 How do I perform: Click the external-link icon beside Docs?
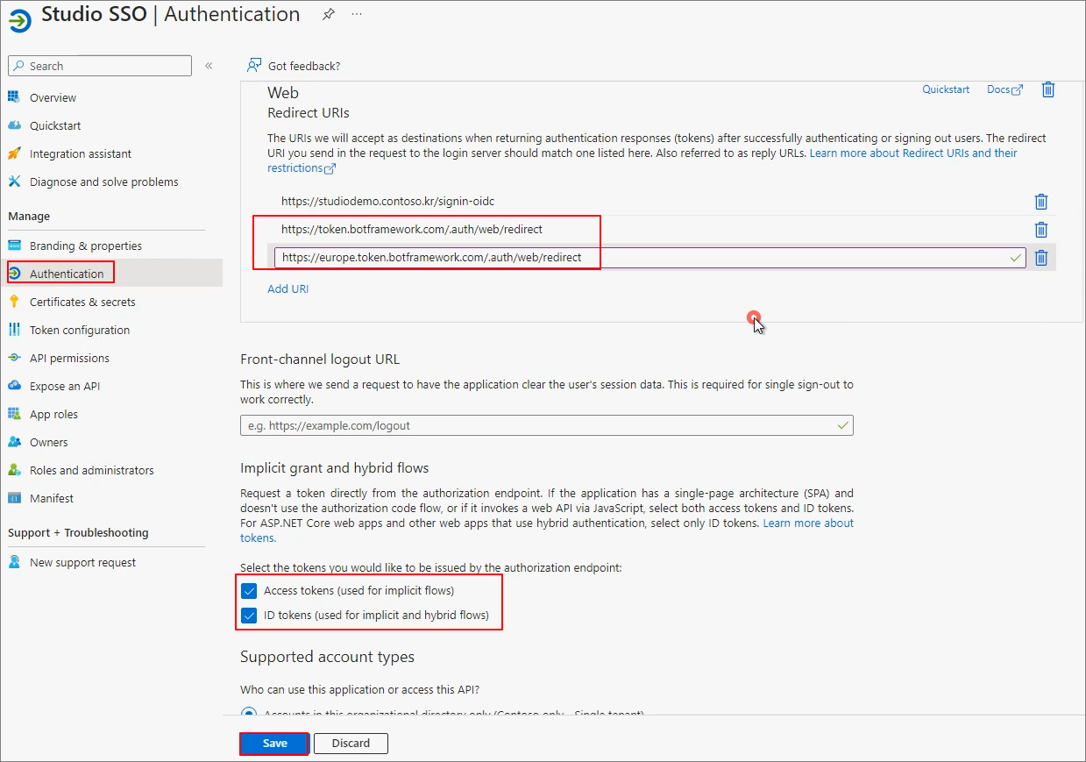pyautogui.click(x=1018, y=90)
